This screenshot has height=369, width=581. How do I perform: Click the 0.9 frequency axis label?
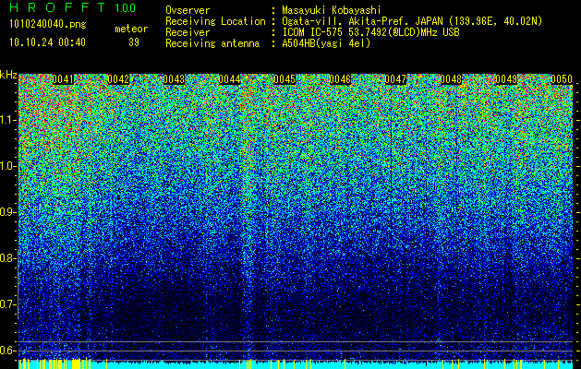[8, 212]
